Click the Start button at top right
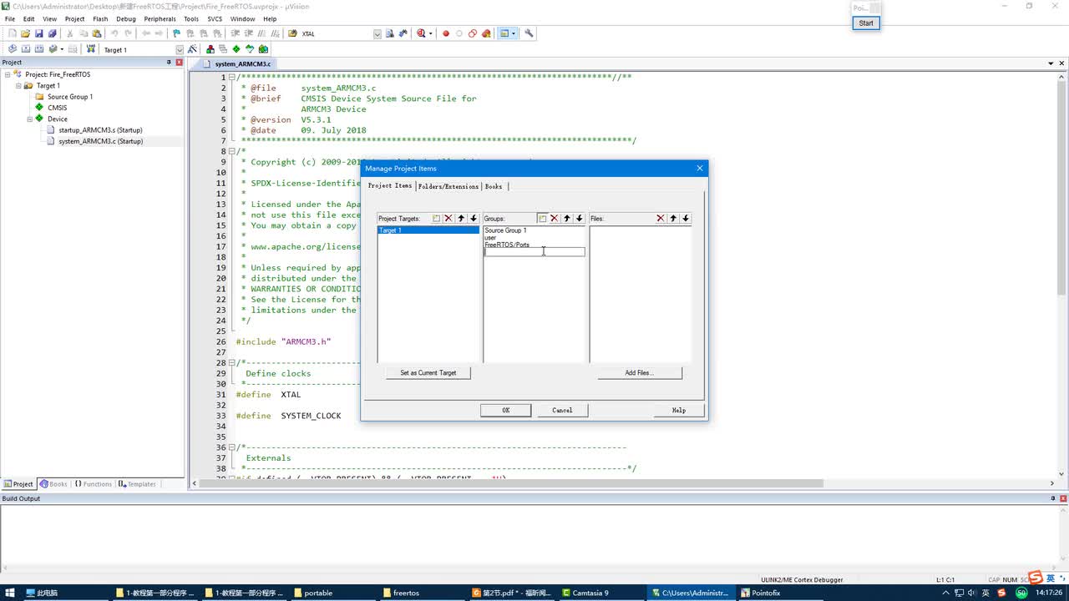Image resolution: width=1069 pixels, height=601 pixels. (x=866, y=23)
